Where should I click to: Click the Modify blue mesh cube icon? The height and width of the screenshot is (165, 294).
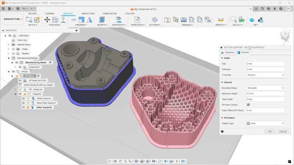(102, 20)
